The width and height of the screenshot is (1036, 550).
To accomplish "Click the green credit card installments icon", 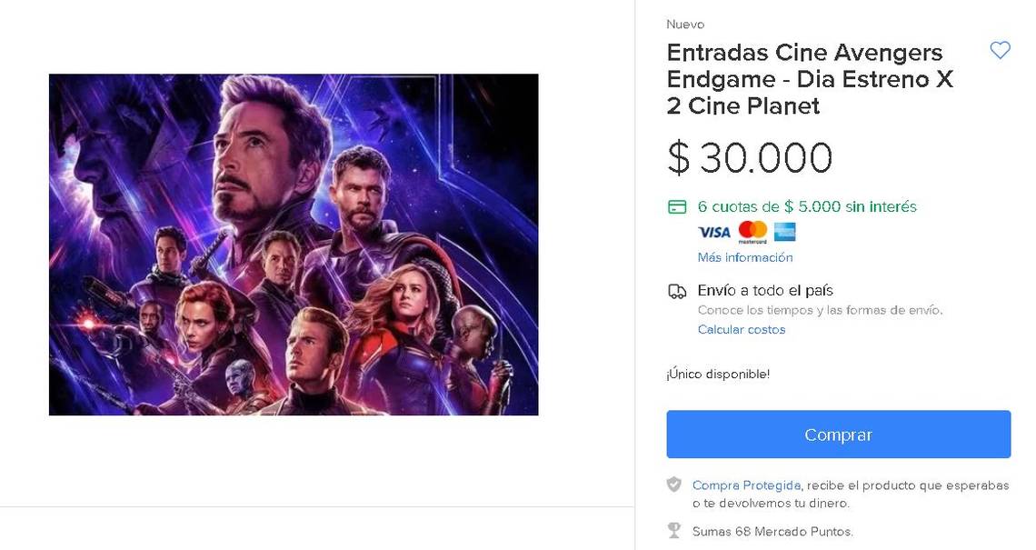I will pyautogui.click(x=676, y=207).
